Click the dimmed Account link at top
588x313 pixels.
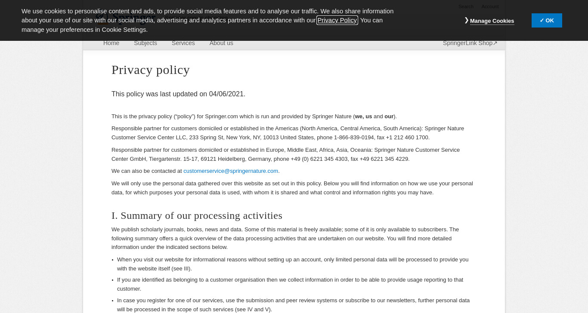point(490,6)
